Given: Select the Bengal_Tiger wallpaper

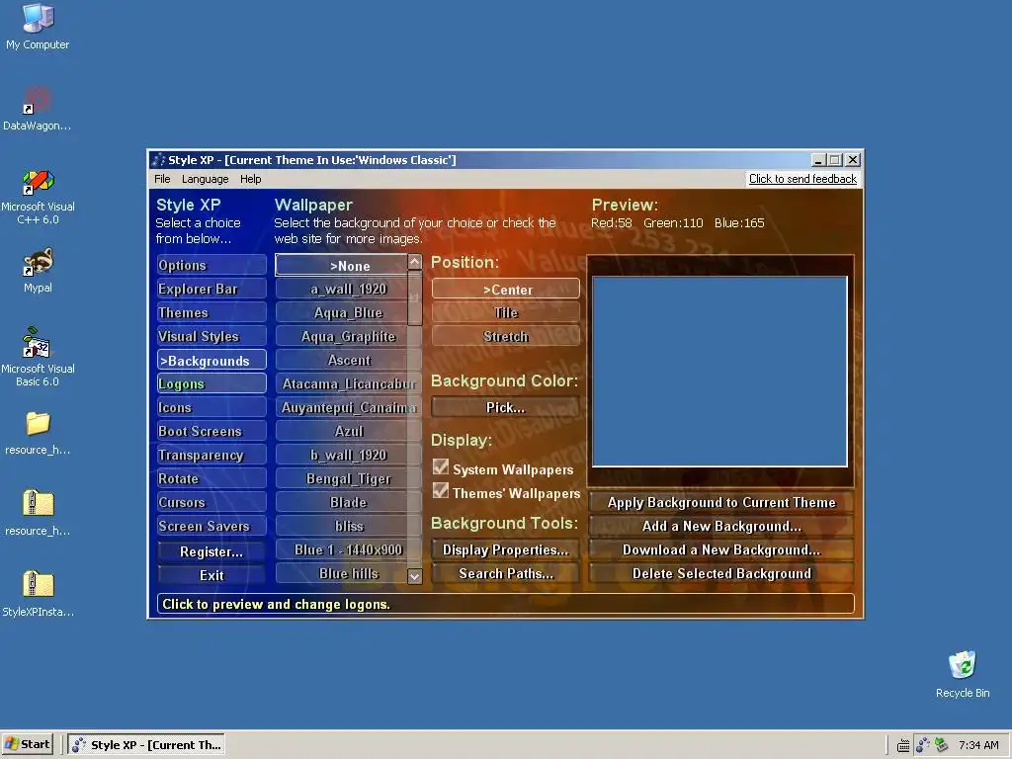Looking at the screenshot, I should click(341, 478).
